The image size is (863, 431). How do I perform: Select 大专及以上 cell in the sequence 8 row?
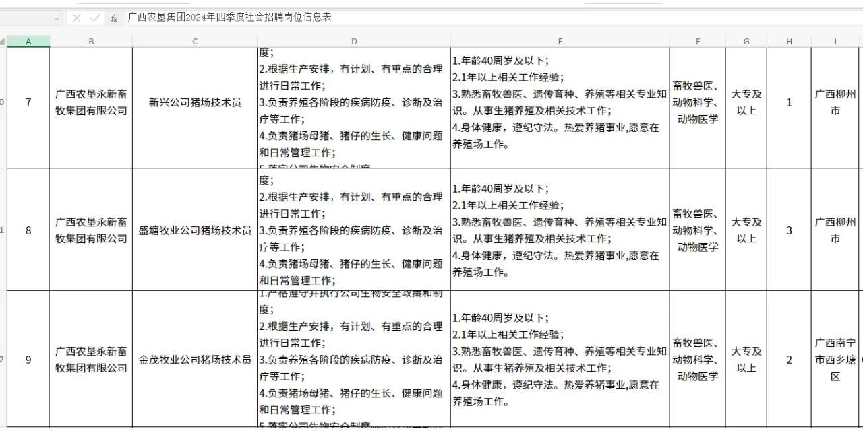tap(746, 230)
